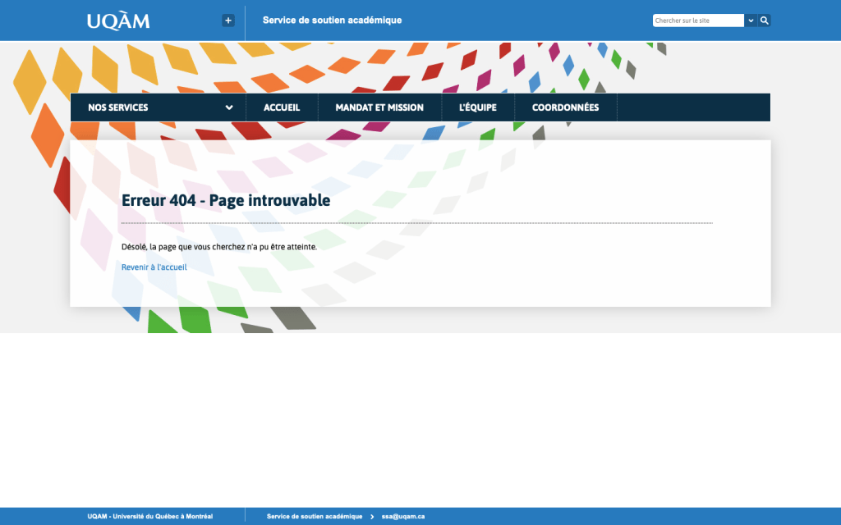Screen dimensions: 841x525
Task: Expand the NOS SERVICES menu
Action: (118, 107)
